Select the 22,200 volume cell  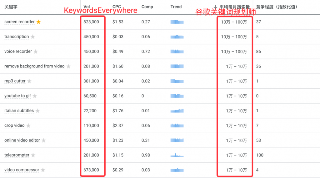(x=90, y=111)
